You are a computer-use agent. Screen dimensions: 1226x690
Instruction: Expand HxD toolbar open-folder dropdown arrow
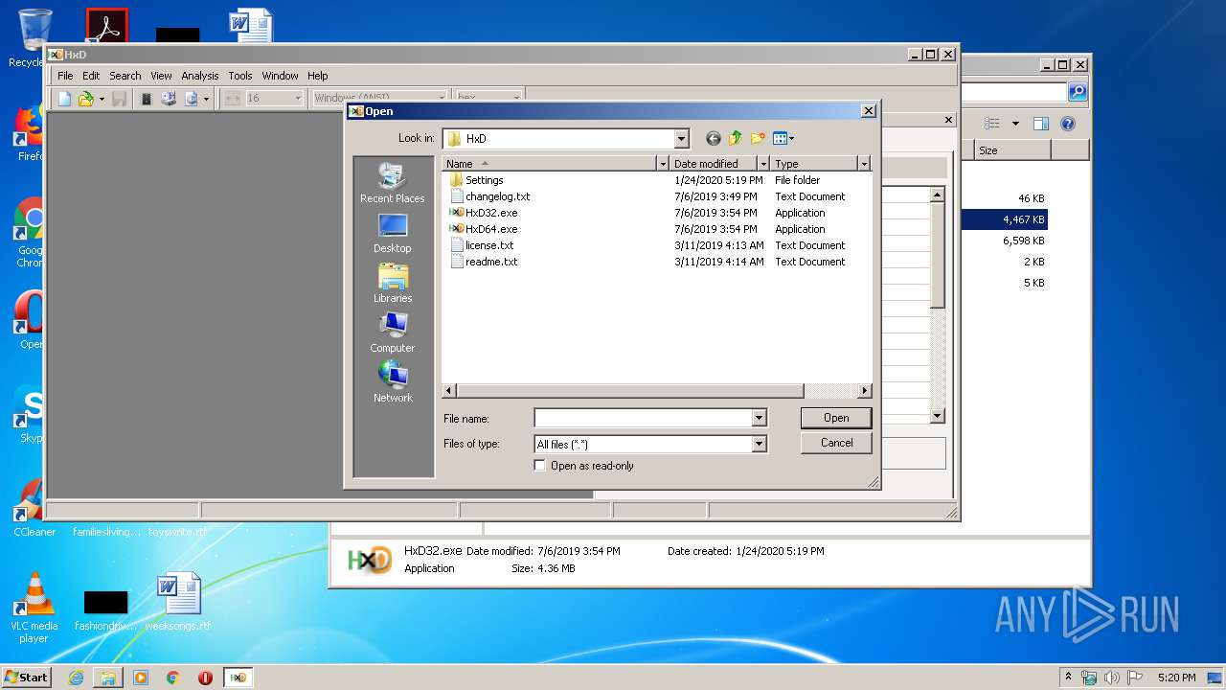[102, 99]
